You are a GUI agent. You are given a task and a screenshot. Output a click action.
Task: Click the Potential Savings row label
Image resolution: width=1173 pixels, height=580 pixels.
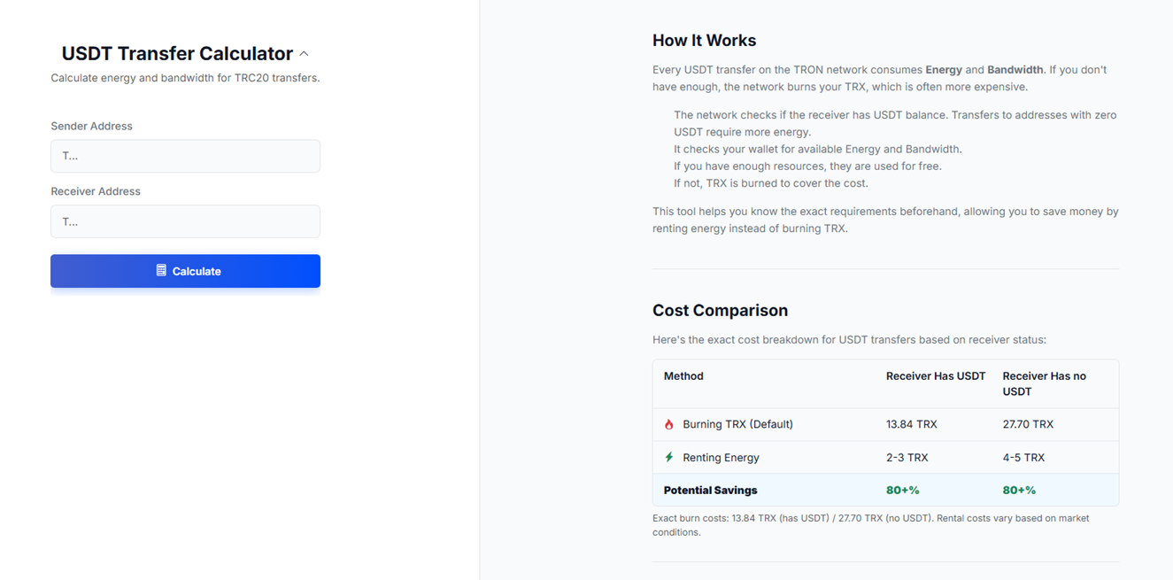coord(710,491)
